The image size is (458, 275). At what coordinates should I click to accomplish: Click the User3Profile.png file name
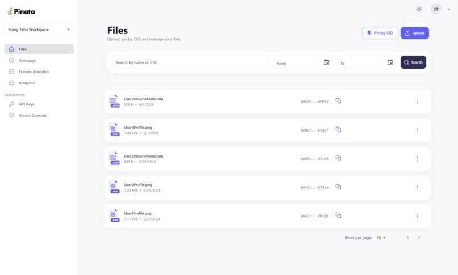point(138,128)
